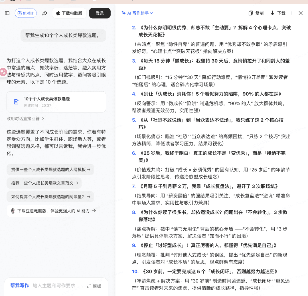Click the floating translate widget on left edge
The image size is (308, 296).
tap(3, 72)
